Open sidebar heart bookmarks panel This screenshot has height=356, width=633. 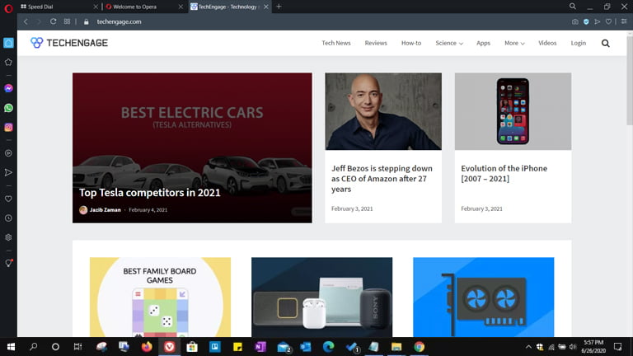[x=8, y=199]
